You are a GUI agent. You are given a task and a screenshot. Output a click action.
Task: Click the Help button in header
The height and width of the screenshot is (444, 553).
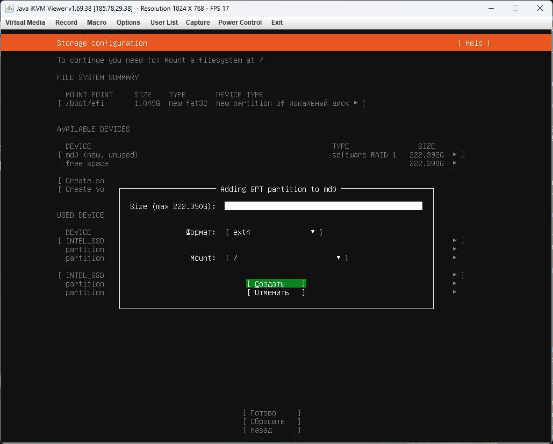pyautogui.click(x=473, y=43)
